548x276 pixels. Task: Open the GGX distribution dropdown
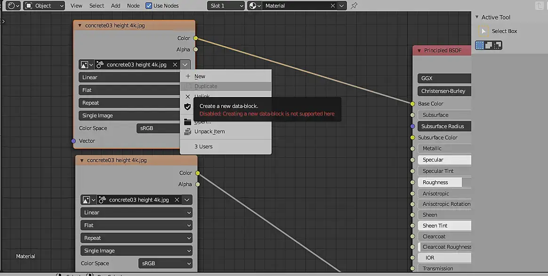coord(444,78)
